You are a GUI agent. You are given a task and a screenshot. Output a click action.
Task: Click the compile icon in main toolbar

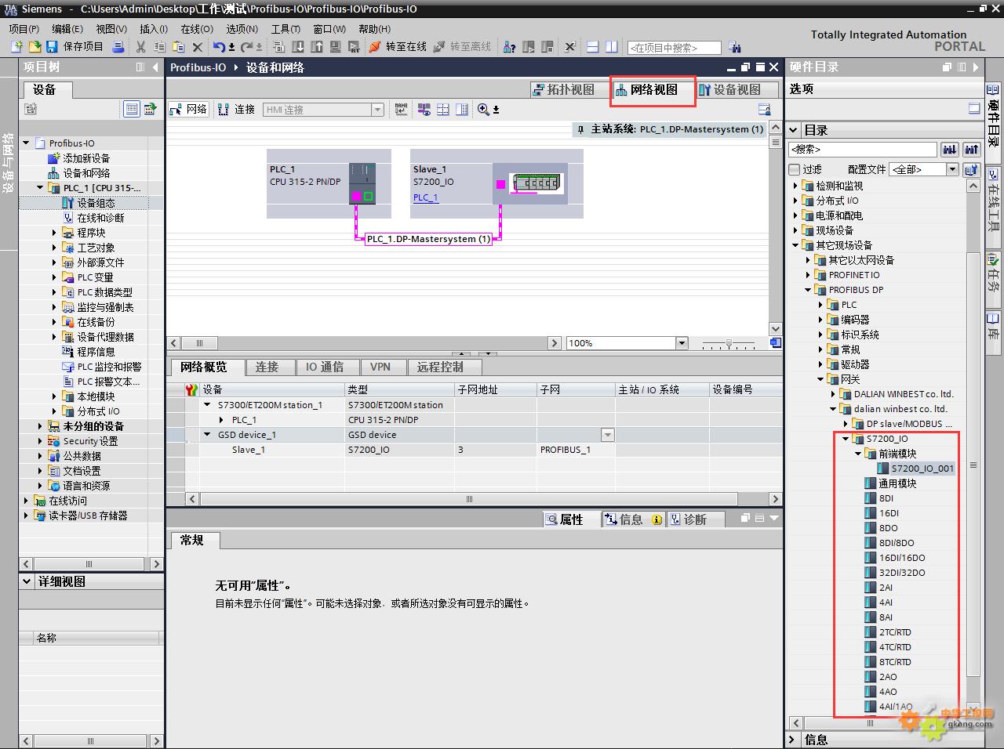pos(278,47)
